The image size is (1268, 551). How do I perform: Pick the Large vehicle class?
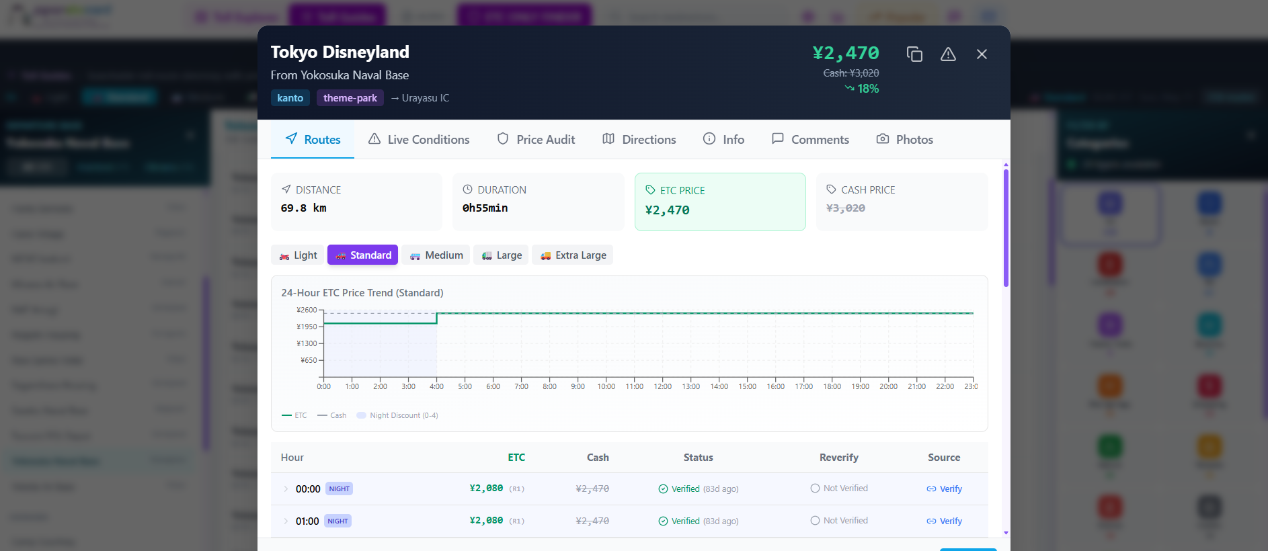(x=502, y=255)
